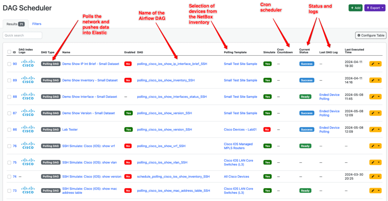Tick the checkbox for row ID 90
Image resolution: width=388 pixels, height=201 pixels.
tap(9, 64)
